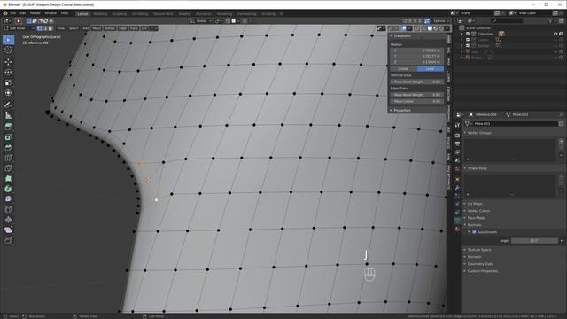
Task: Select the Smooth vertices tool
Action: [x=8, y=198]
